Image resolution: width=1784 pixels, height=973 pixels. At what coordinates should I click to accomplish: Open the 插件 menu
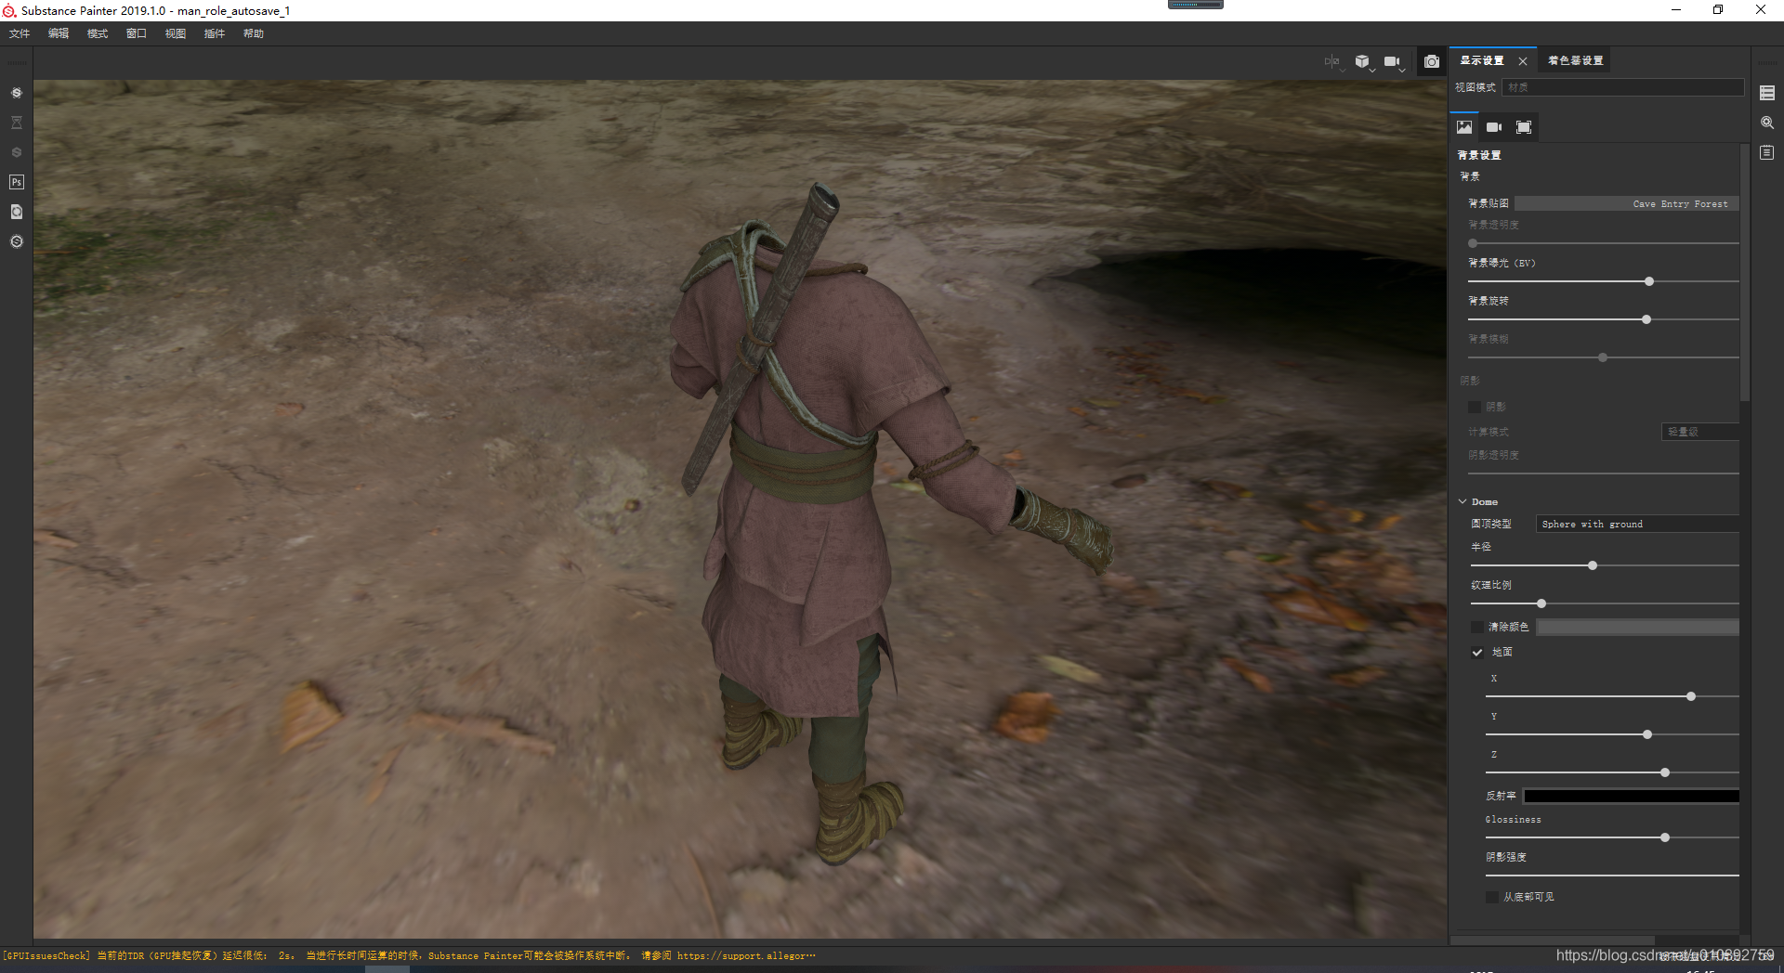[215, 33]
